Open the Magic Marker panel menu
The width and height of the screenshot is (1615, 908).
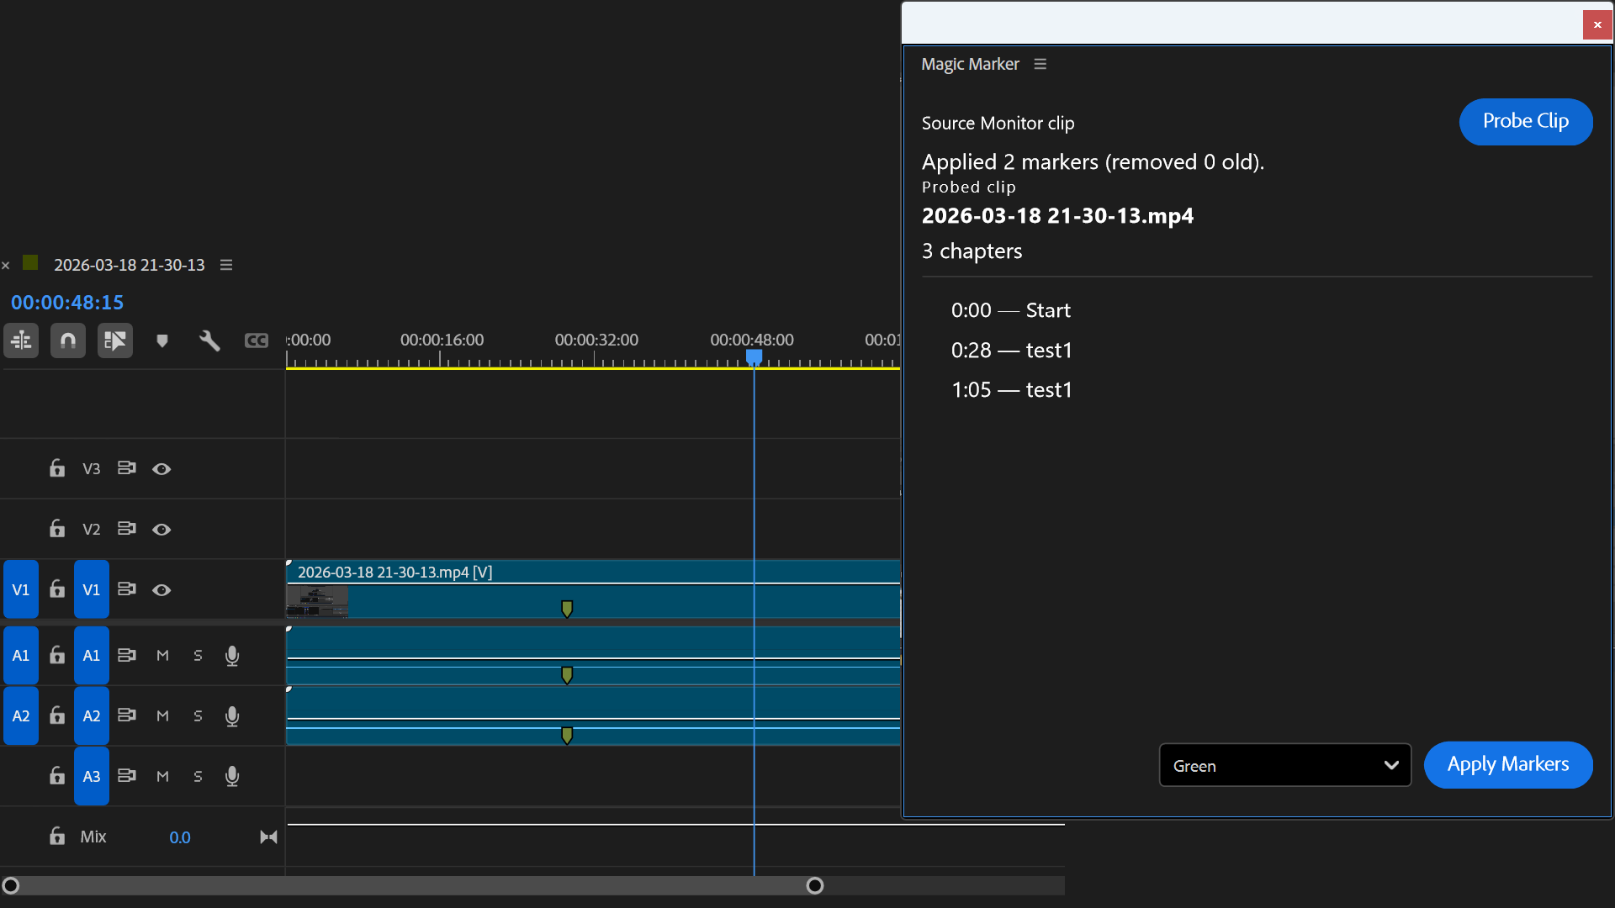1040,64
